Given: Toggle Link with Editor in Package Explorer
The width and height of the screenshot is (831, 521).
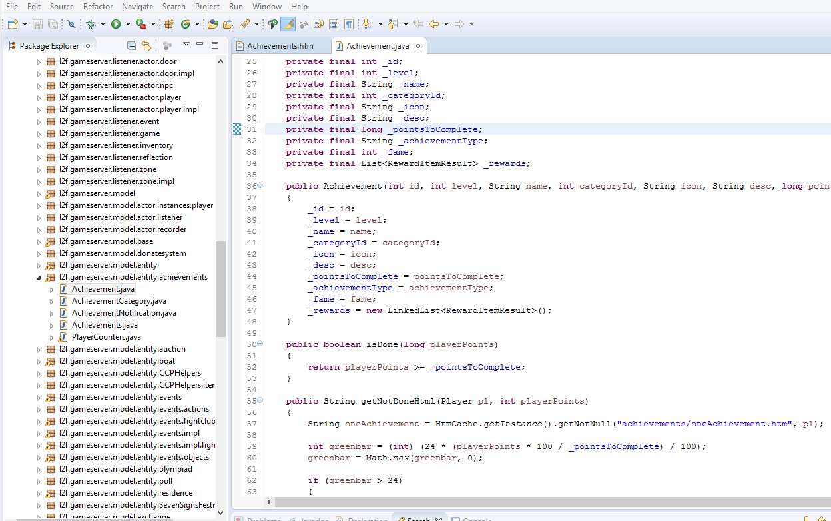Looking at the screenshot, I should [146, 46].
